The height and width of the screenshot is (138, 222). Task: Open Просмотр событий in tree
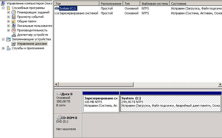point(30,17)
